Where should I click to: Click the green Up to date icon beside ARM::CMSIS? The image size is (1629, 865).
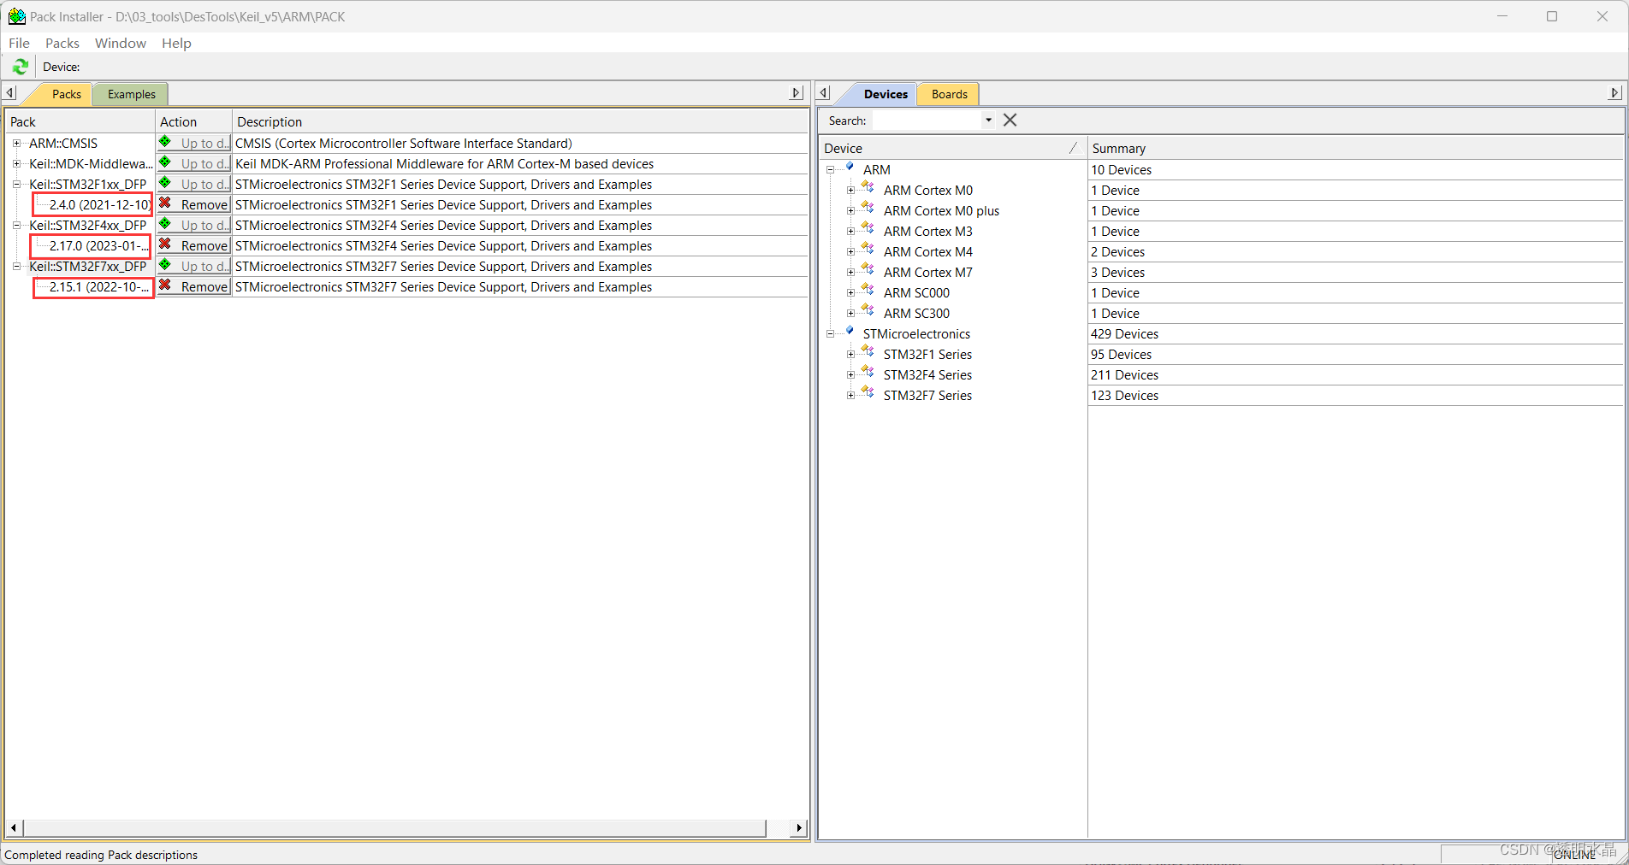[x=163, y=143]
